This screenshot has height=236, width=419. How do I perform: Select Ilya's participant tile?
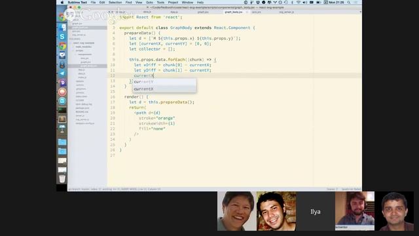point(316,211)
